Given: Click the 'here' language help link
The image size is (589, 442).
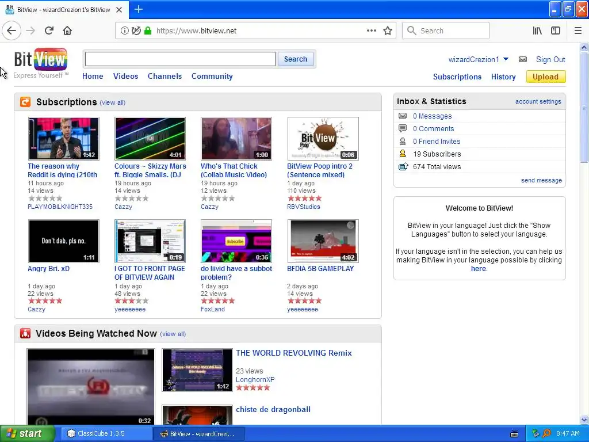Looking at the screenshot, I should pyautogui.click(x=478, y=269).
